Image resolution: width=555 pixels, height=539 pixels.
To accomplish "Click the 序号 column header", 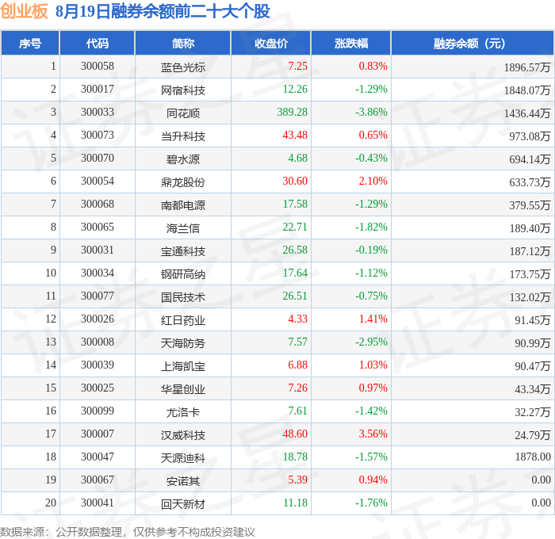I will [x=30, y=43].
